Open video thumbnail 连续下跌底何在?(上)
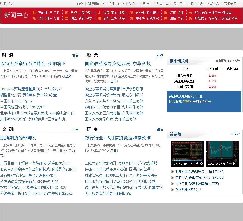243x221 pixels. pyautogui.click(x=223, y=154)
